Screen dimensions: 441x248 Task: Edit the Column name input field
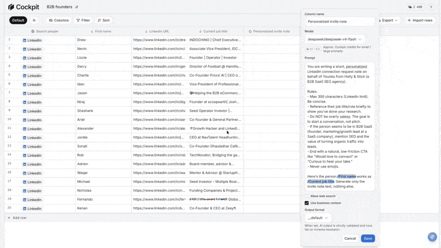point(340,21)
